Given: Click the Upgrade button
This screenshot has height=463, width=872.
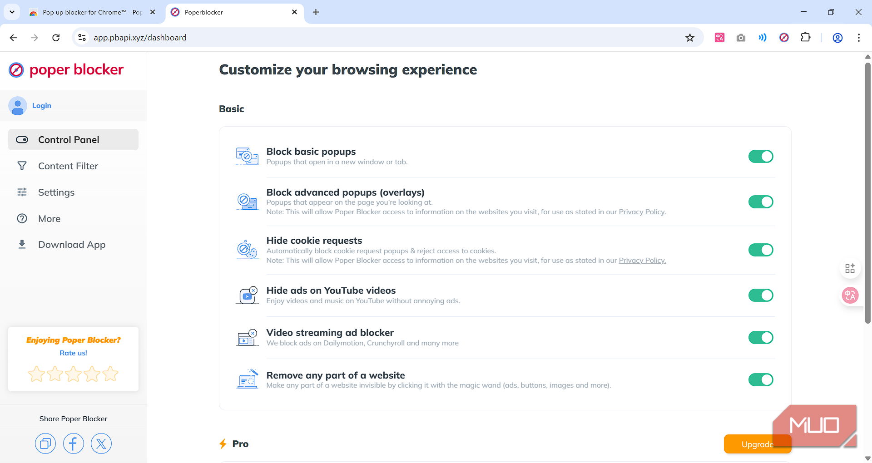Looking at the screenshot, I should click(x=758, y=444).
